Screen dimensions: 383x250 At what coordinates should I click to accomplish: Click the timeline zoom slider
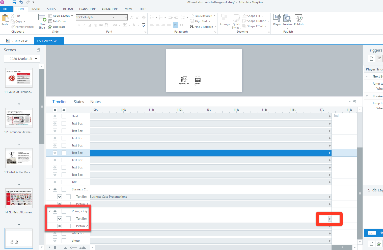73,247
